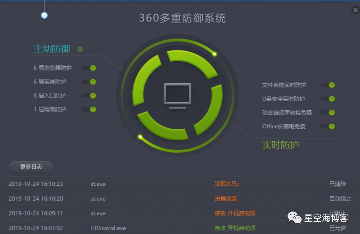Open the 主动防御 settings gear icon

(80, 49)
